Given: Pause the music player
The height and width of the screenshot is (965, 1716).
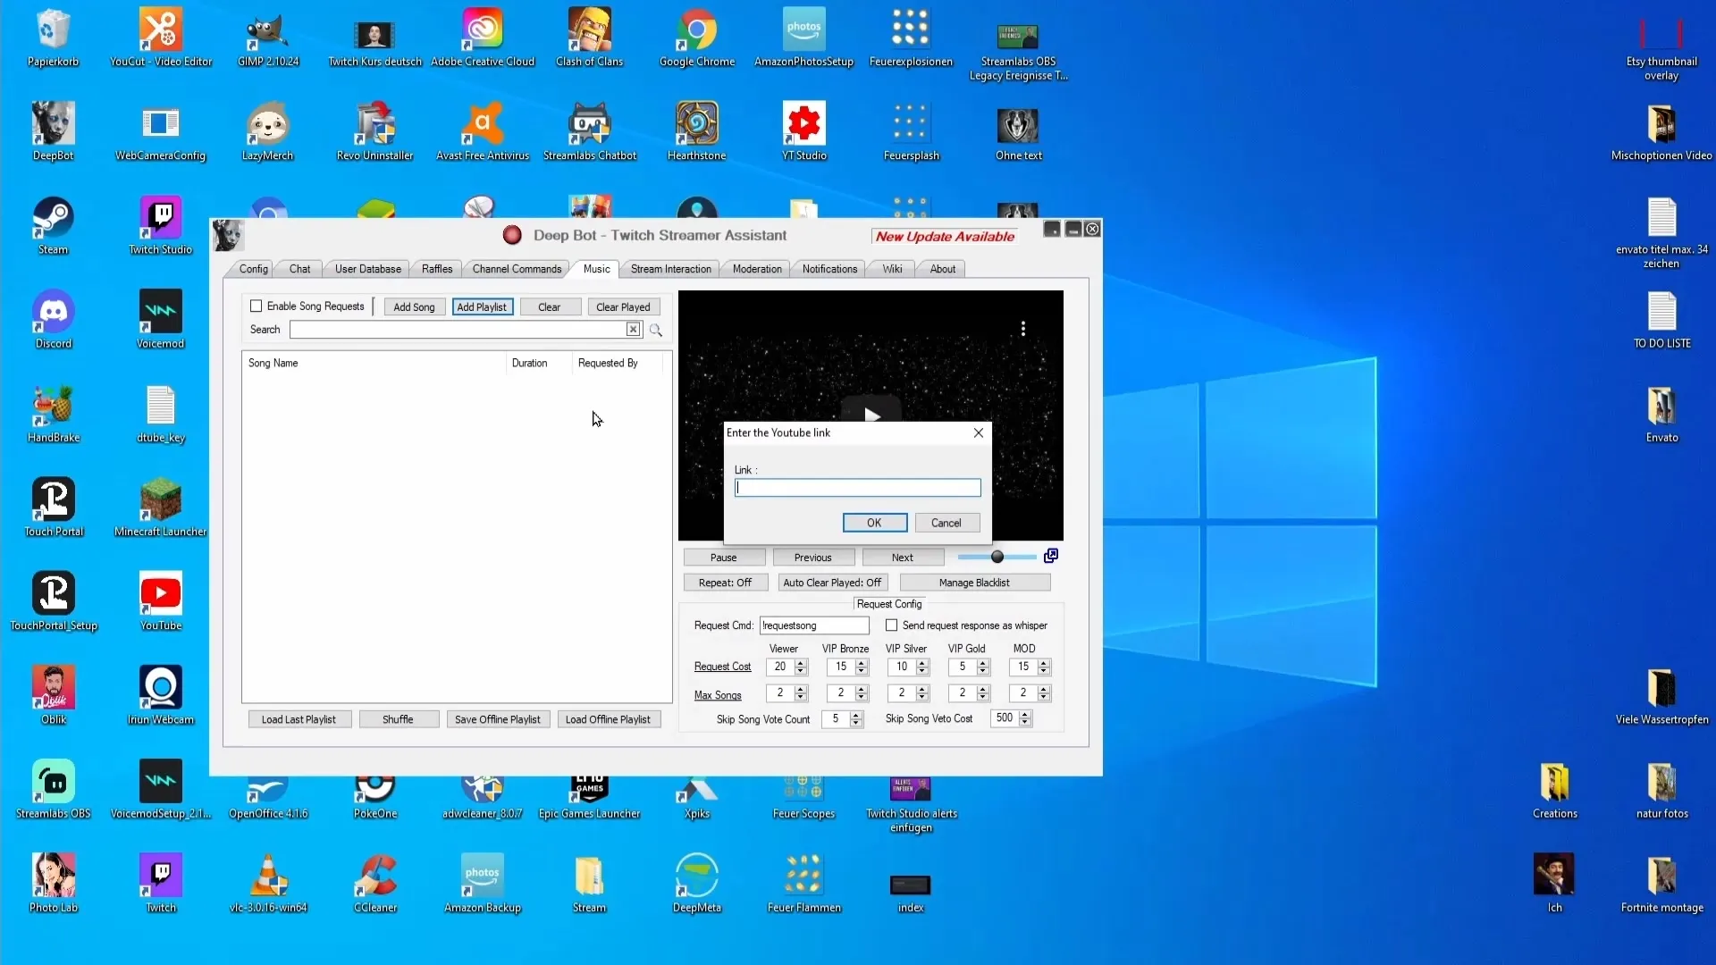Looking at the screenshot, I should [x=724, y=558].
